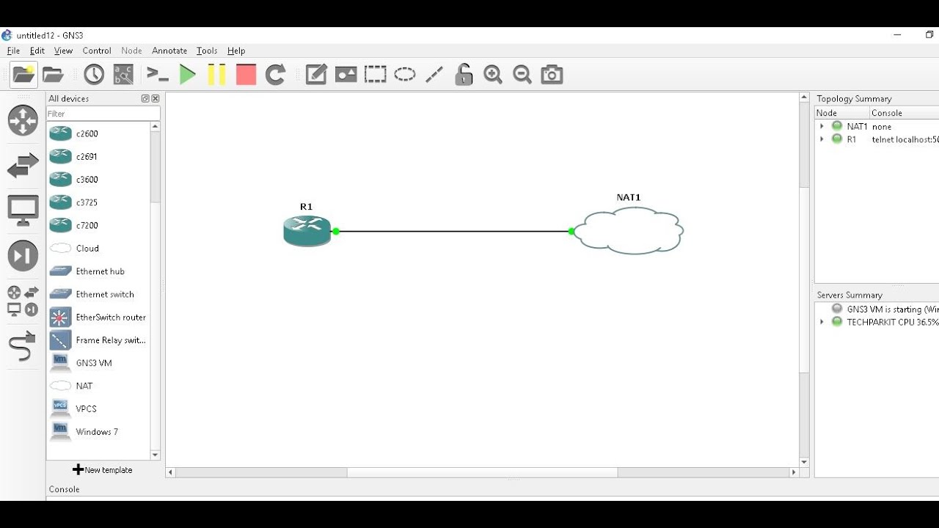Click the canvas horizontal scrollbar thumb
This screenshot has width=939, height=528.
(482, 472)
